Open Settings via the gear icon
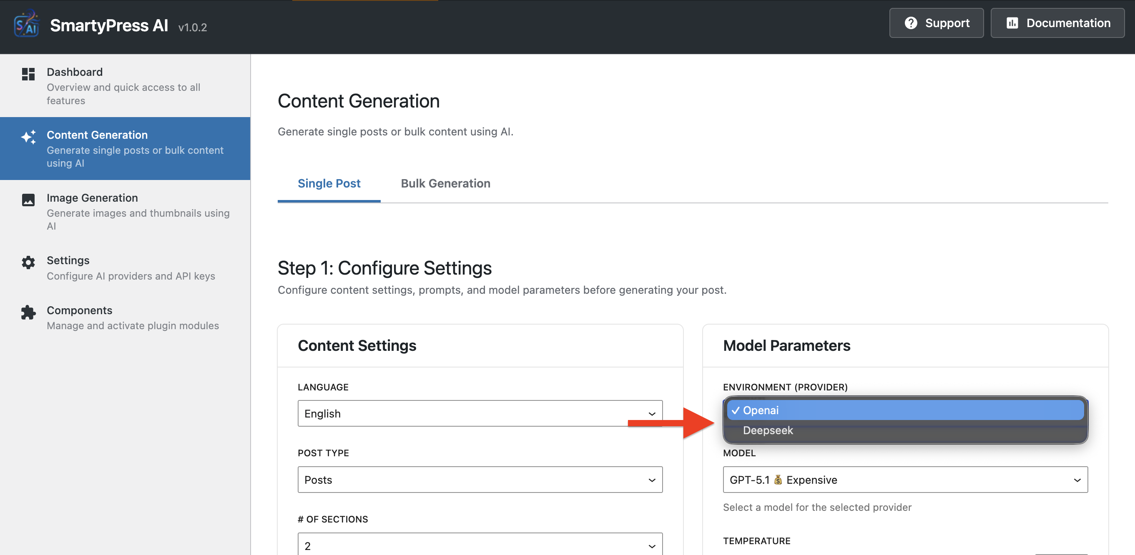This screenshot has height=555, width=1135. click(28, 263)
